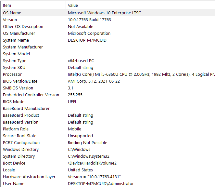Click the Processor row

(12, 74)
